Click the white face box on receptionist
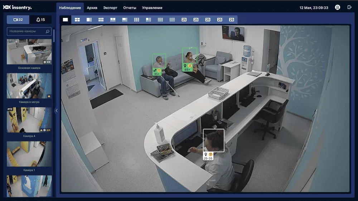 [x=214, y=140]
